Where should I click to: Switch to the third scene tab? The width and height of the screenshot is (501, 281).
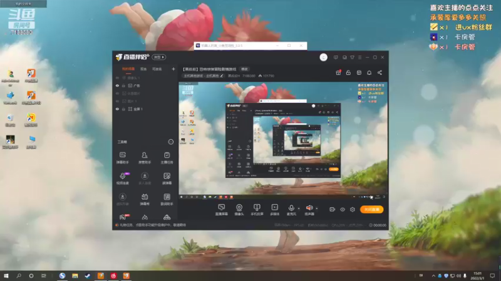tap(157, 69)
